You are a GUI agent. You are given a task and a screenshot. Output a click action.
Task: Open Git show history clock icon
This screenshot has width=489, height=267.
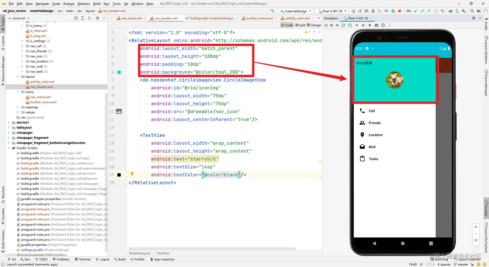point(436,11)
